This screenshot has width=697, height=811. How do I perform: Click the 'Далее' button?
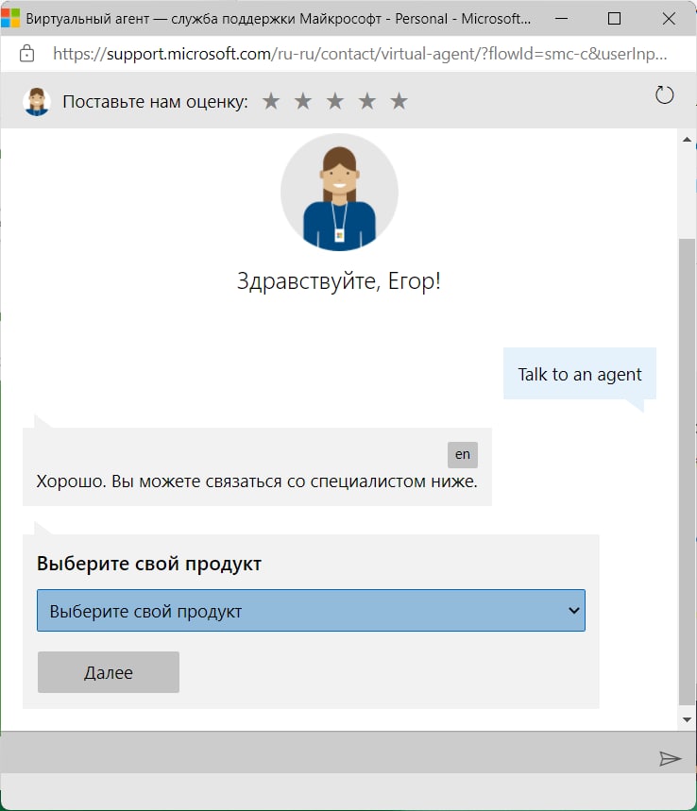coord(109,672)
